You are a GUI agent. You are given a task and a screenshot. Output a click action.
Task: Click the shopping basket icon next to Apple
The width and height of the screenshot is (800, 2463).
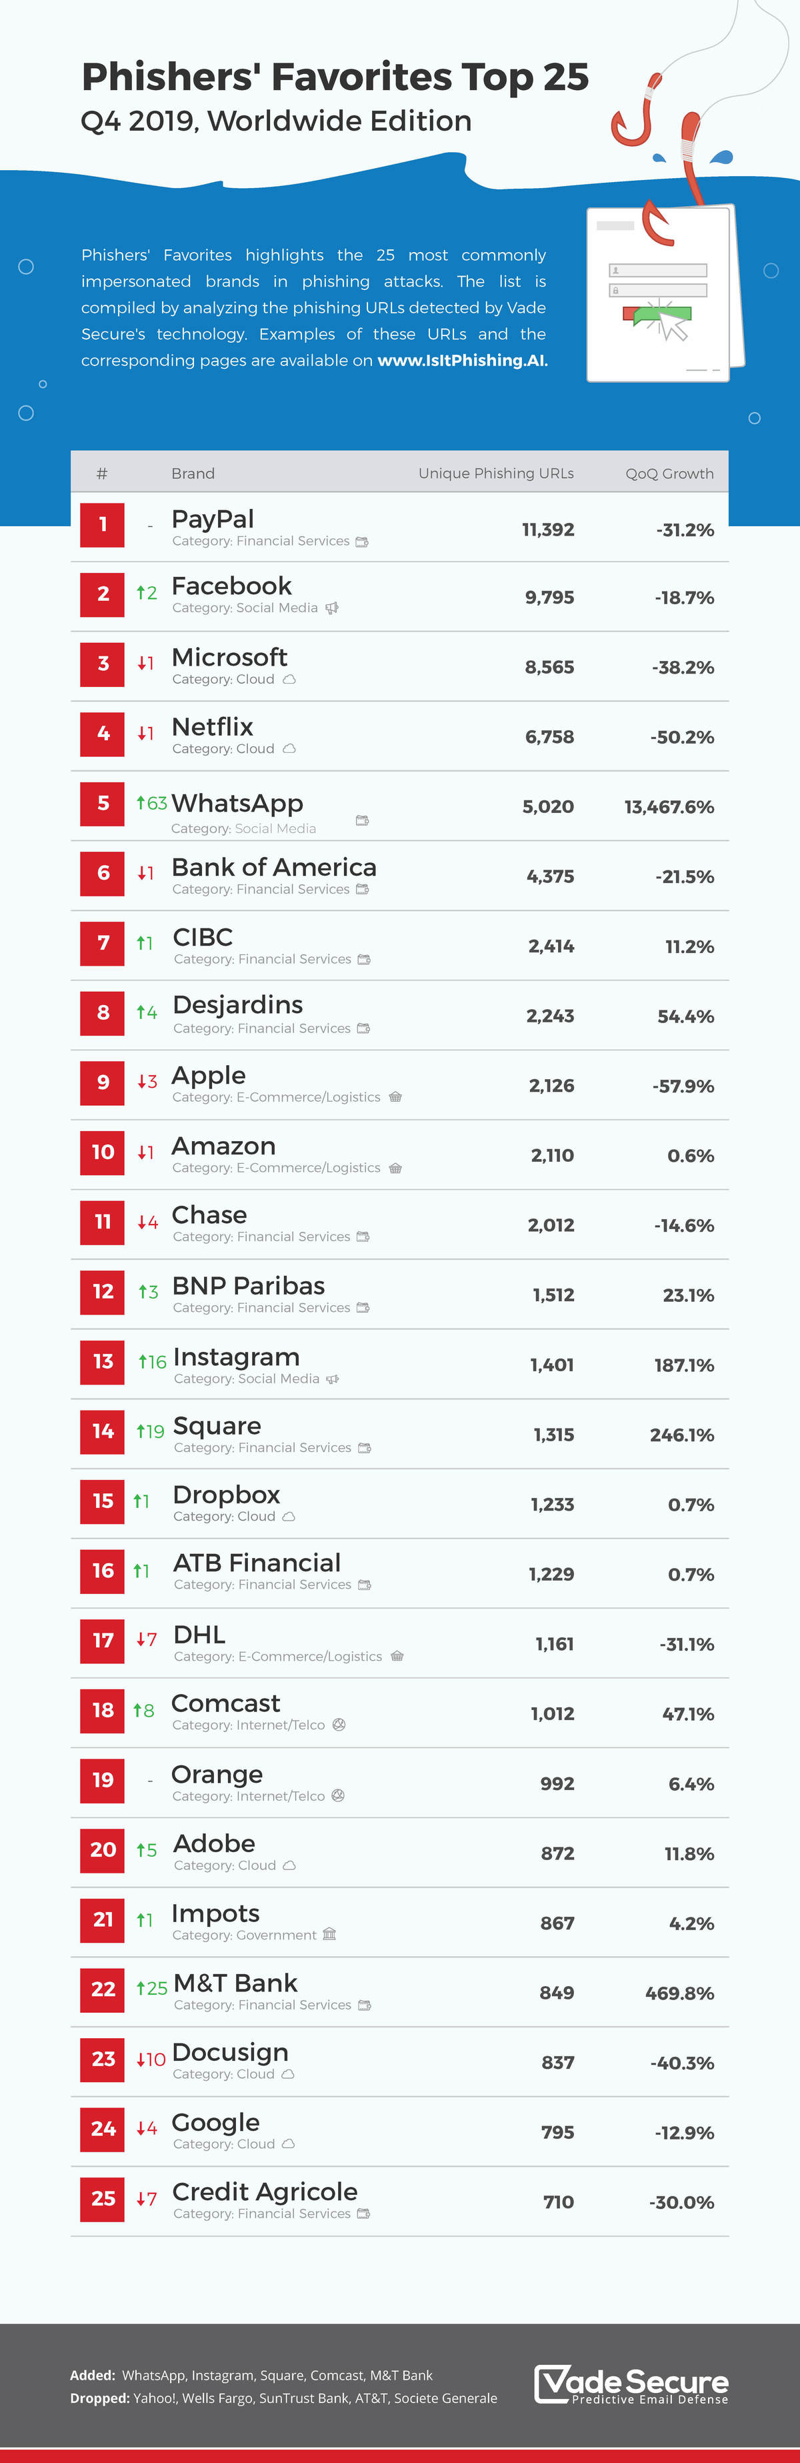pyautogui.click(x=396, y=1098)
